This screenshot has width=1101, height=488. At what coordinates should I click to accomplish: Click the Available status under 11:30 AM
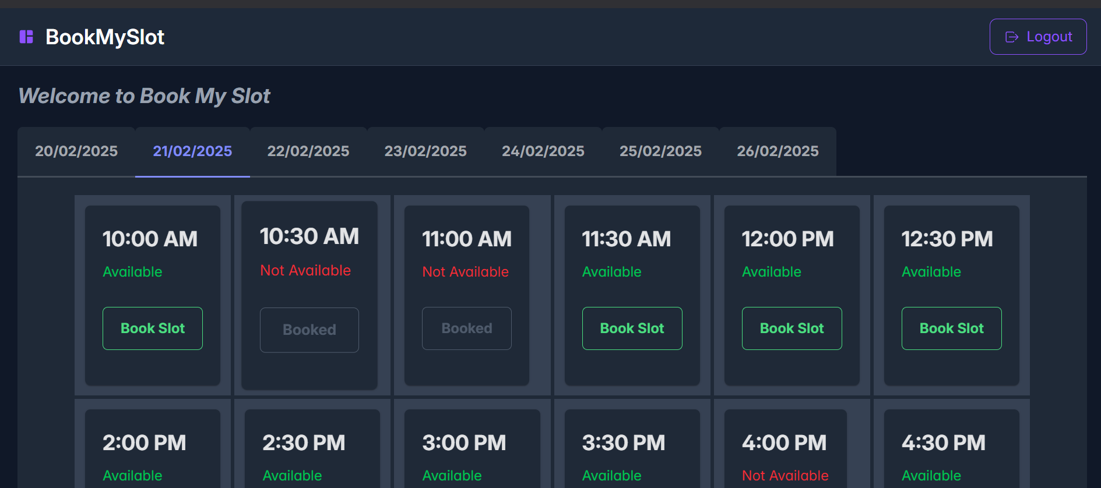point(612,272)
